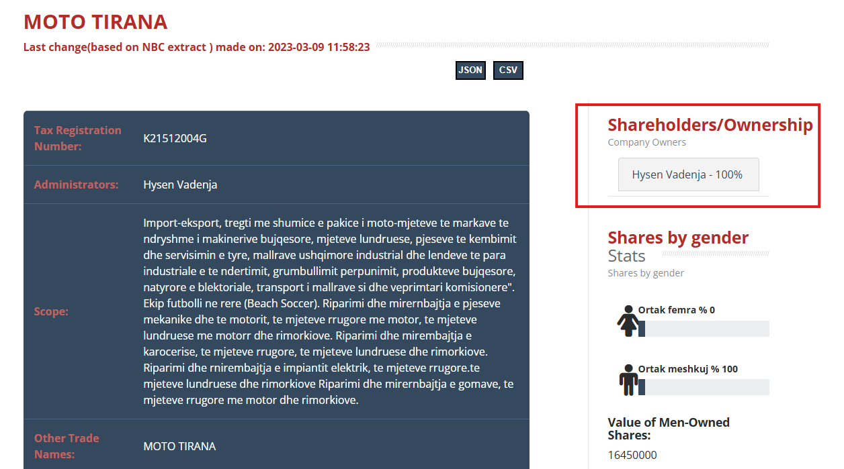This screenshot has width=844, height=469.
Task: Click the Scope description paragraph
Action: pos(329,311)
